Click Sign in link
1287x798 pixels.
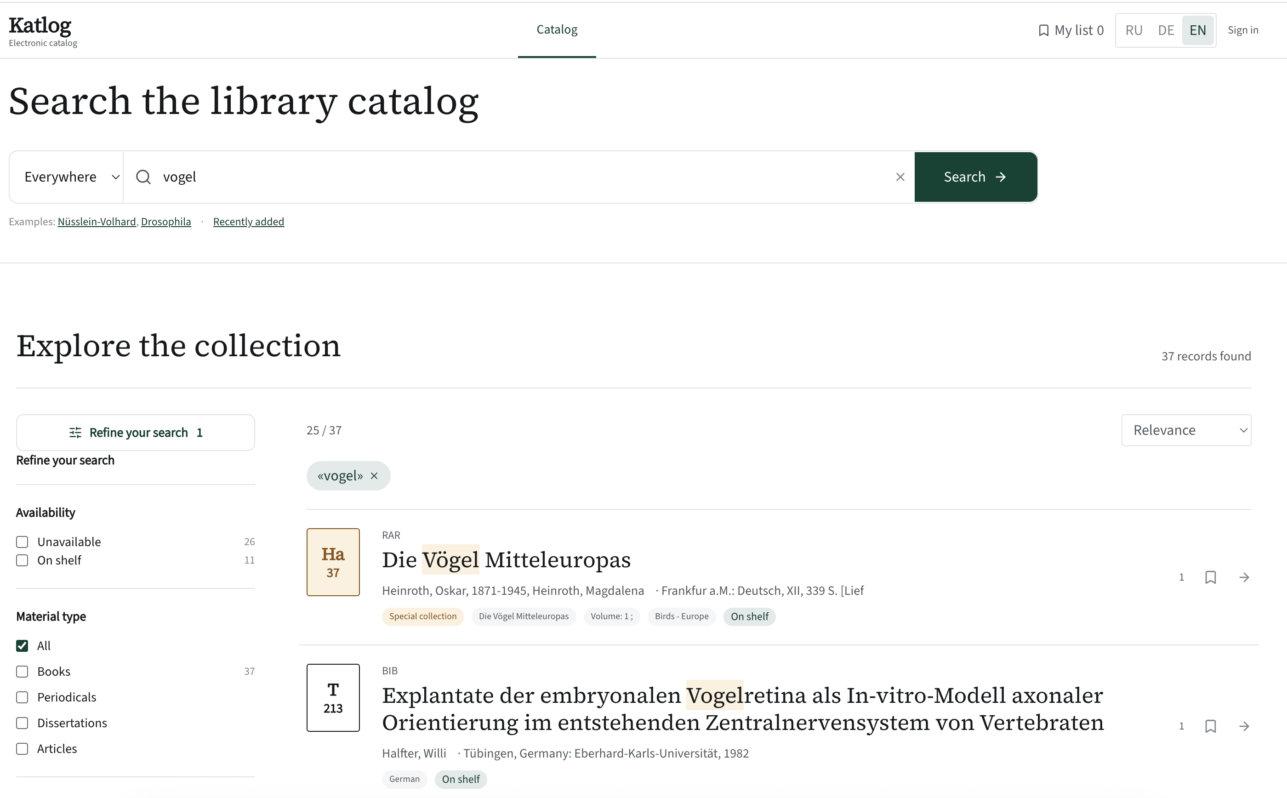click(x=1243, y=31)
